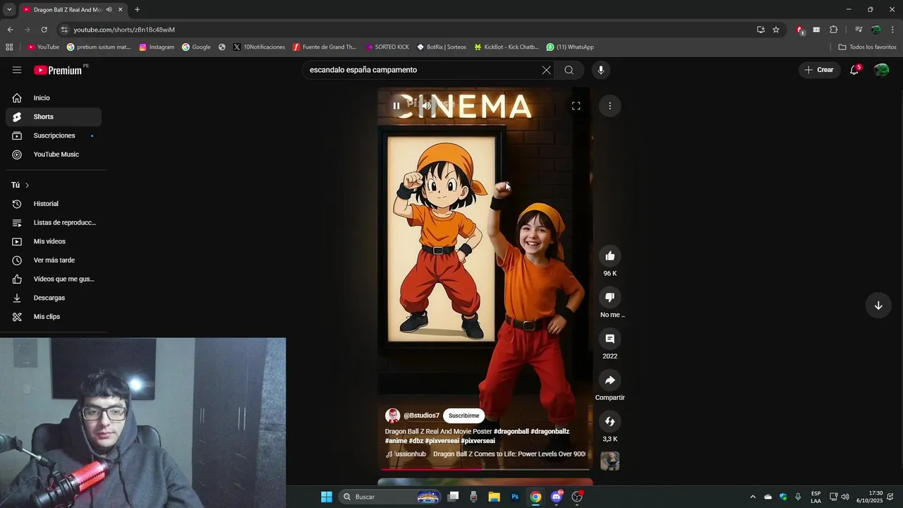Open YouTube Music from the sidebar
The height and width of the screenshot is (508, 903).
click(54, 155)
